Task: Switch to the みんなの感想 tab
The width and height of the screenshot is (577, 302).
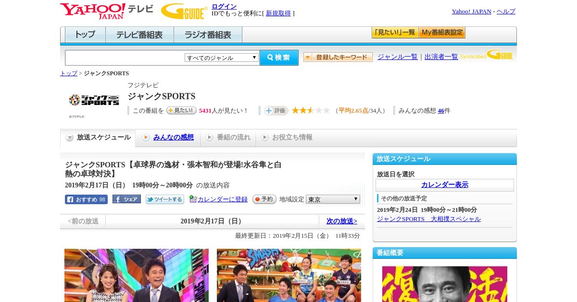Action: click(x=174, y=137)
